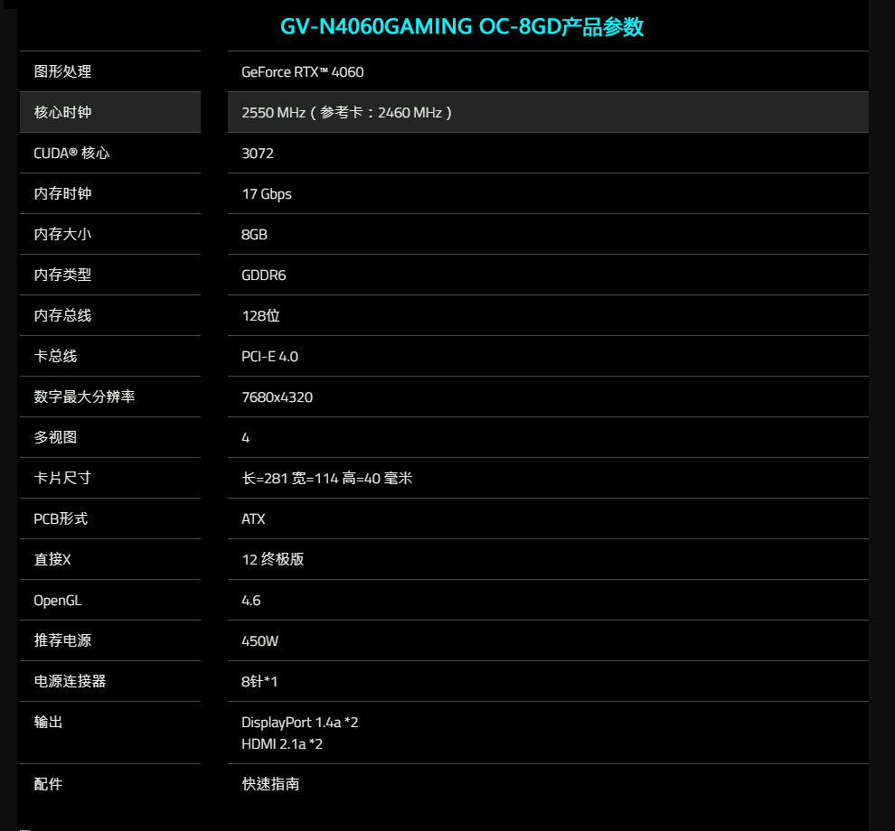Click the 3072 CUDA cores value
895x831 pixels.
258,154
